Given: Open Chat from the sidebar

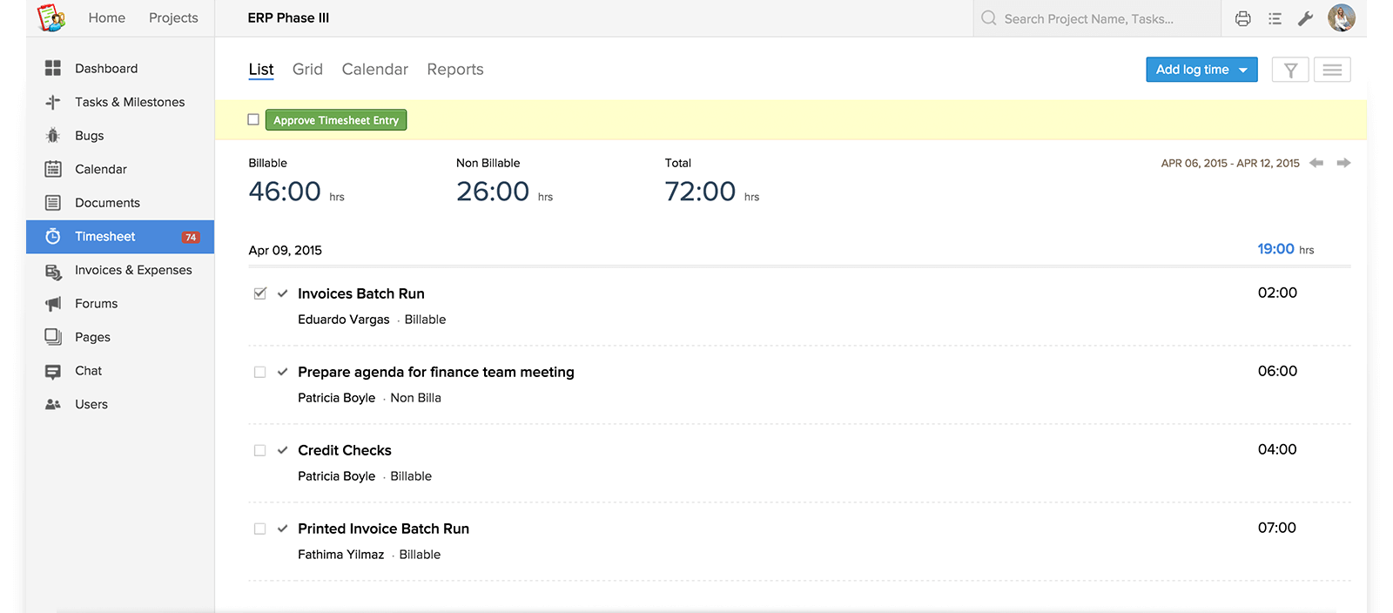Looking at the screenshot, I should (88, 371).
